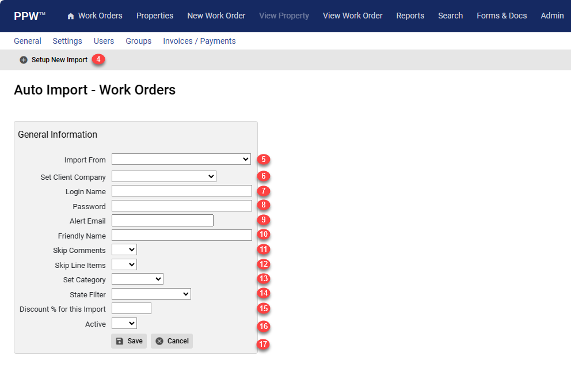Open the Import From dropdown
The image size is (571, 382).
tap(181, 159)
